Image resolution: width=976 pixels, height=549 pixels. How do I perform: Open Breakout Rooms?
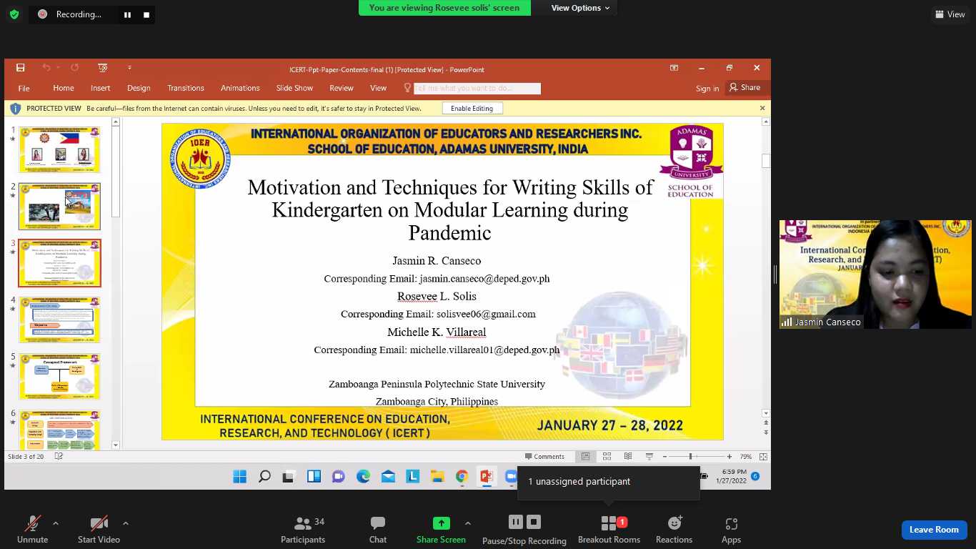tap(609, 530)
